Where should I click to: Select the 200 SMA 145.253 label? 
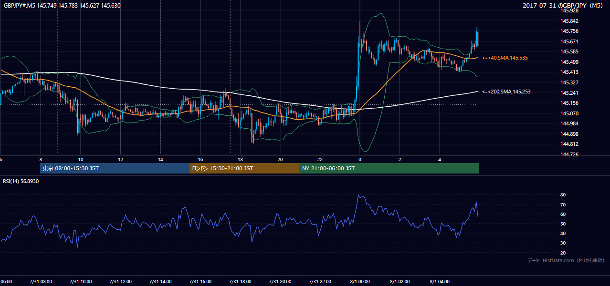point(506,92)
